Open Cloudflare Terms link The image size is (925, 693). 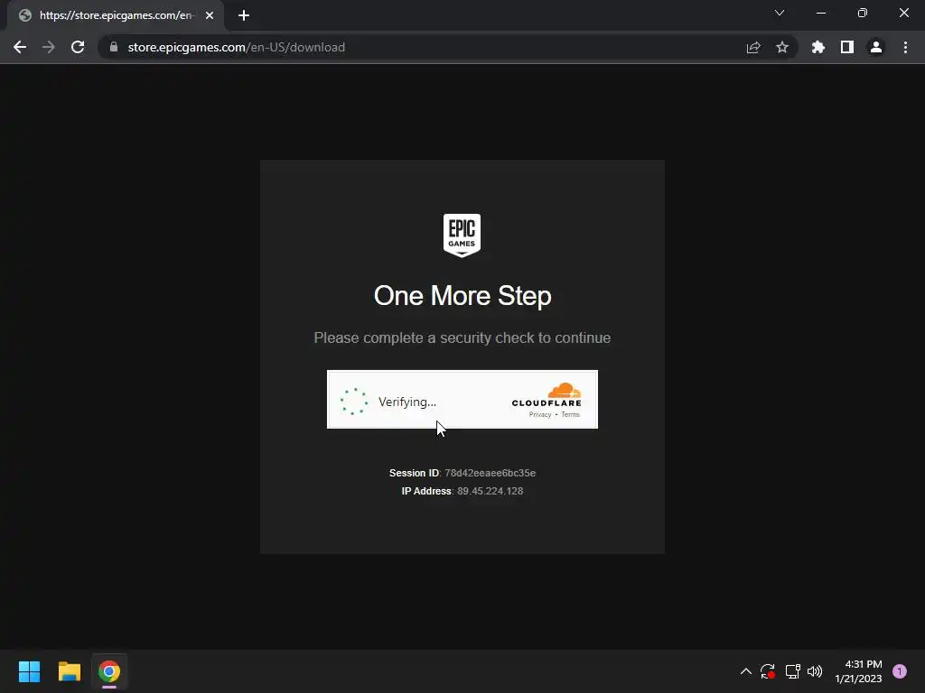tap(571, 415)
